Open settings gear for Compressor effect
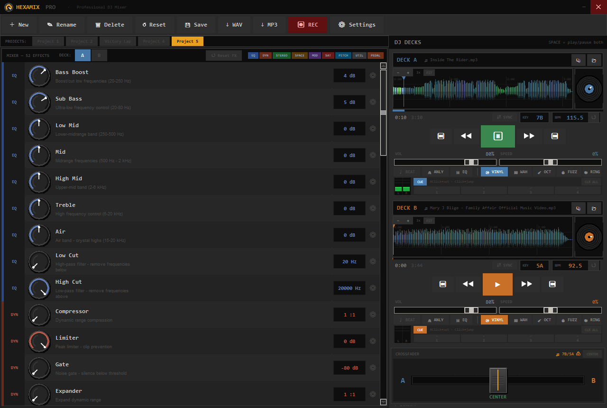The image size is (607, 408). [x=373, y=315]
